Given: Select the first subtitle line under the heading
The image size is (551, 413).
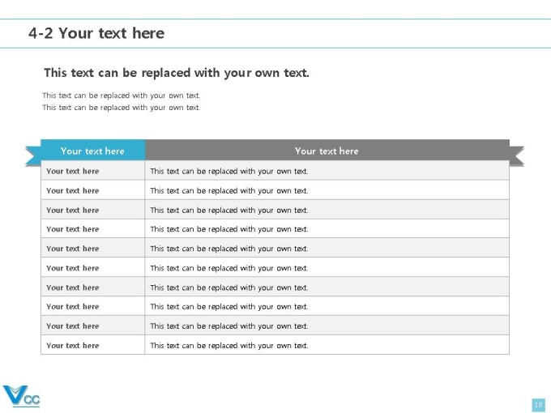Looking at the screenshot, I should [122, 96].
